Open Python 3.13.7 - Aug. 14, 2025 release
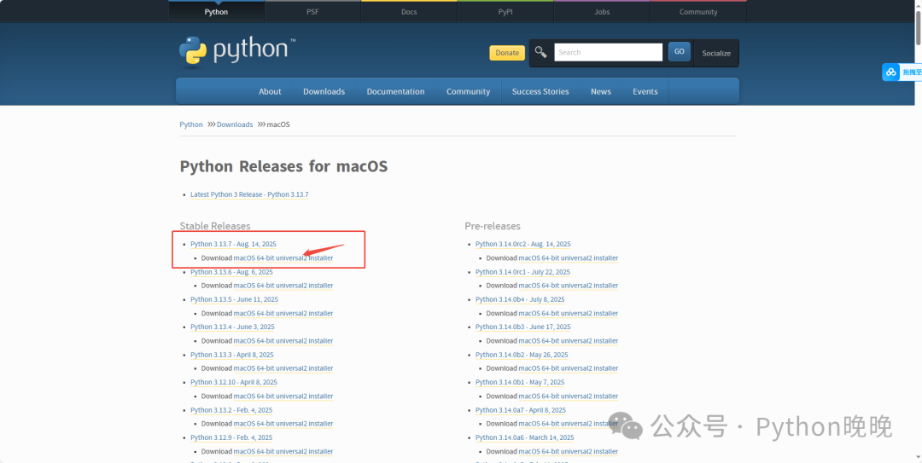The height and width of the screenshot is (463, 922). click(233, 244)
